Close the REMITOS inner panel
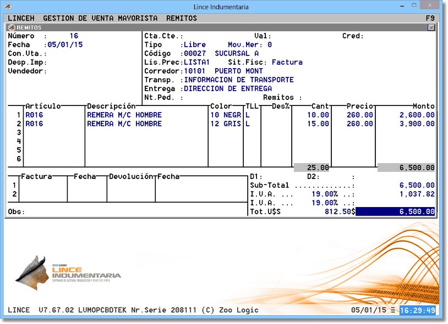This screenshot has width=448, height=324. (431, 27)
